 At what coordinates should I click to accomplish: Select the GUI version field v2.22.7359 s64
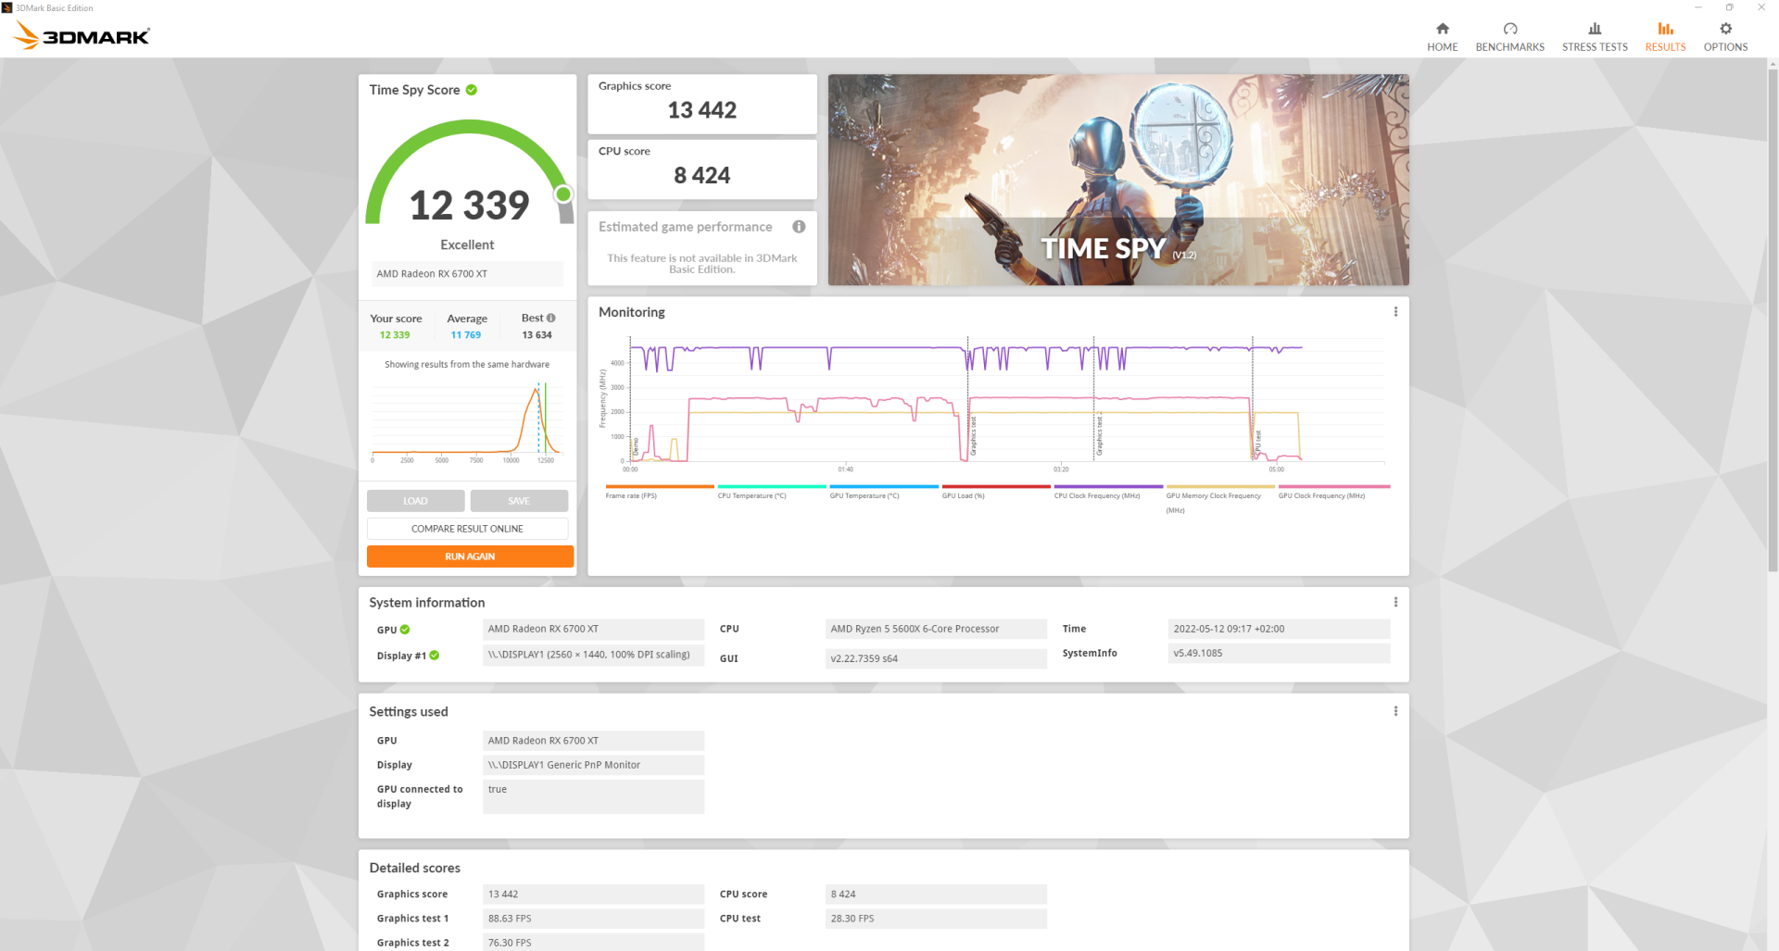click(x=936, y=658)
